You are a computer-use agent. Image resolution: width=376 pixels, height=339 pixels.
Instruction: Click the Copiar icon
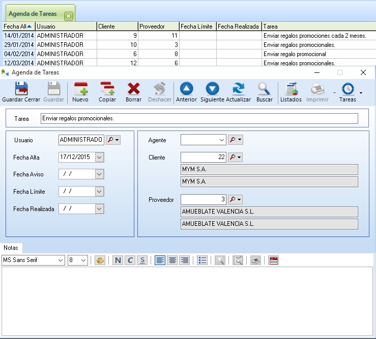(x=107, y=89)
